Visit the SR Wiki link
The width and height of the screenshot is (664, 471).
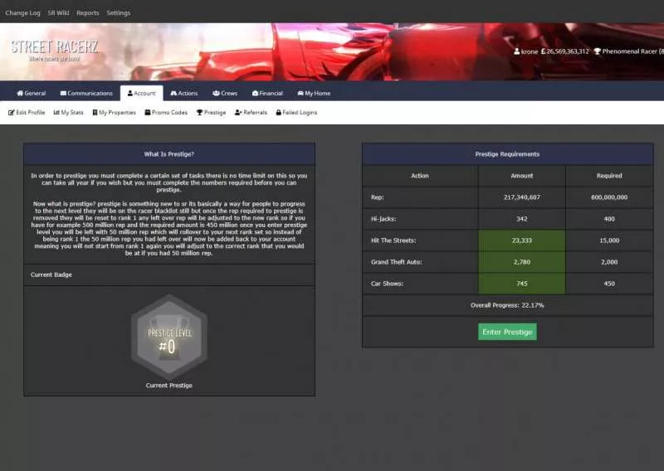(58, 13)
